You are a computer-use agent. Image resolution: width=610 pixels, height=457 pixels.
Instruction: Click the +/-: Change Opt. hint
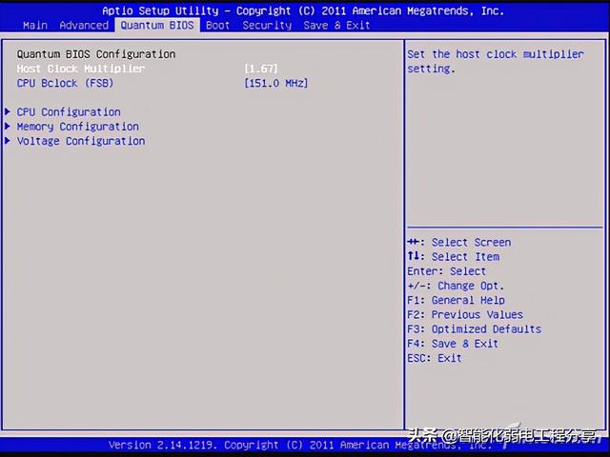[x=456, y=286]
